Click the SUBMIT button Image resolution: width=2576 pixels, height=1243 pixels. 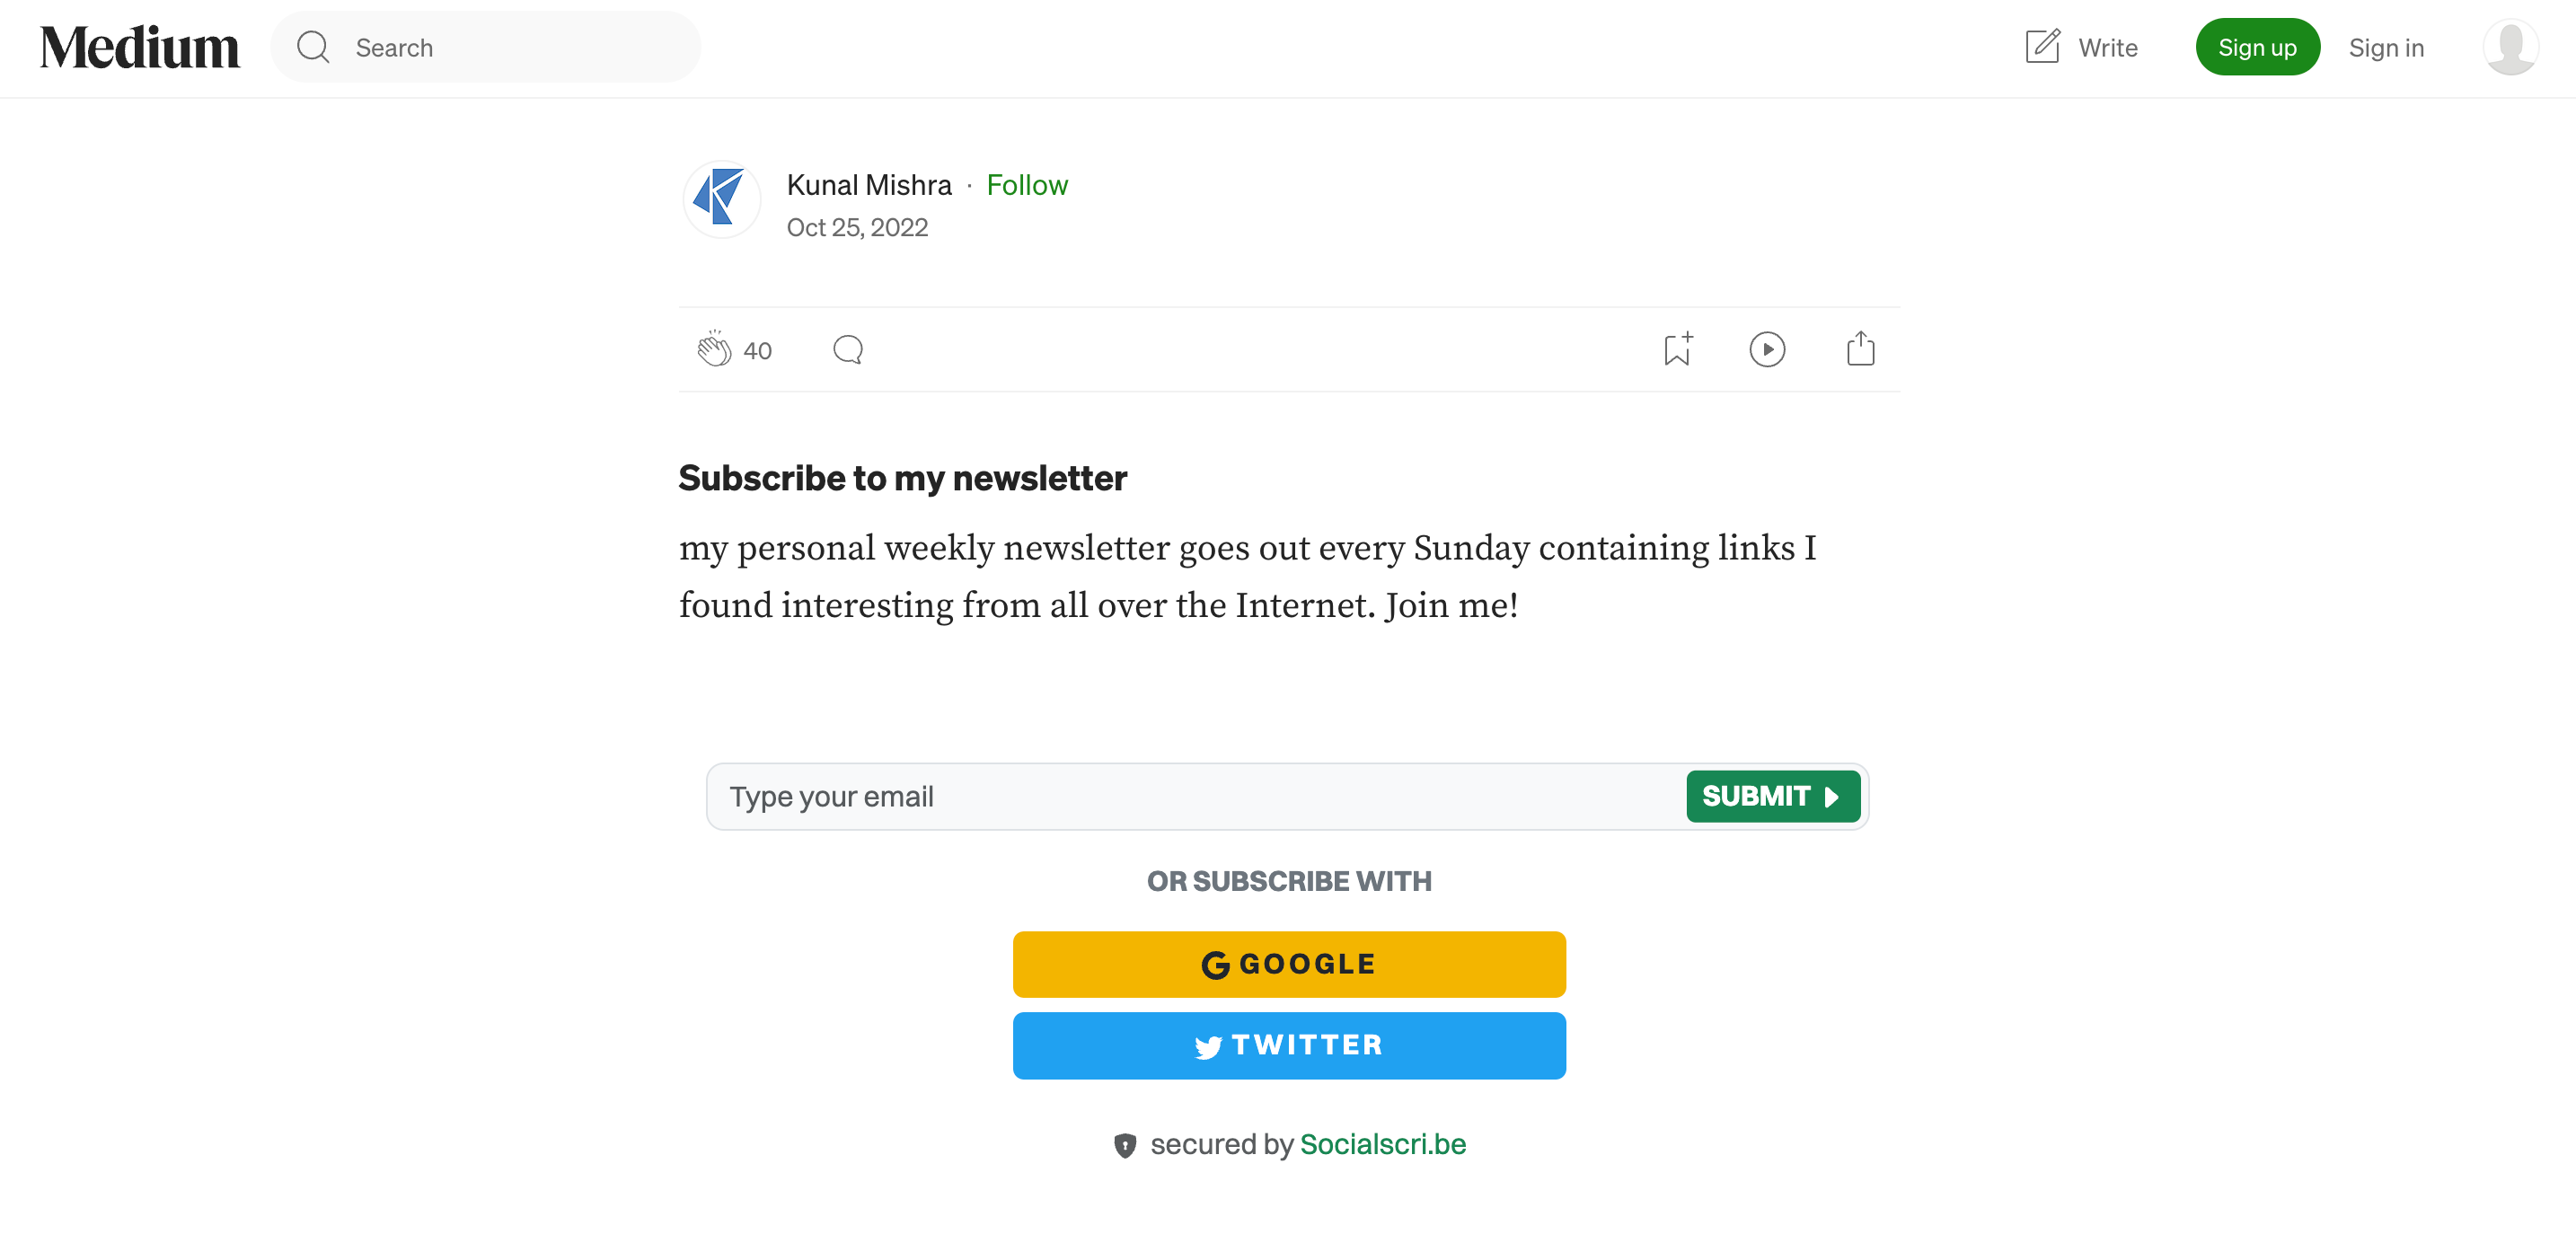point(1771,795)
